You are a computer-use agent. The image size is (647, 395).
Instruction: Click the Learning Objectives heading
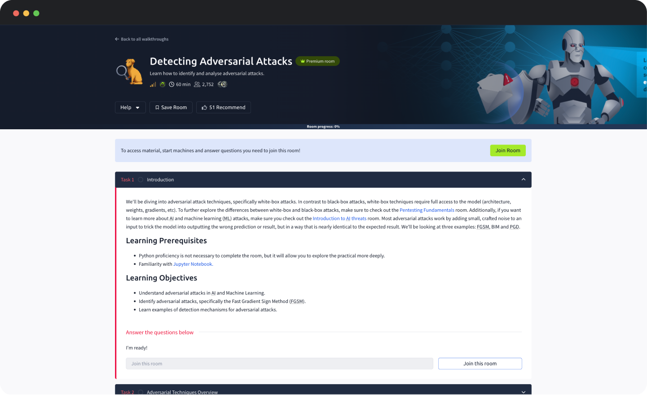[162, 278]
